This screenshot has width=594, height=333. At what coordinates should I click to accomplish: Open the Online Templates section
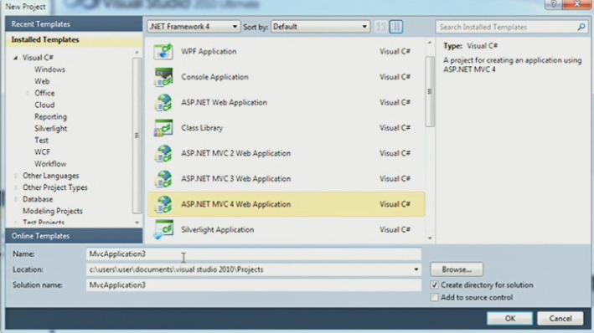pyautogui.click(x=74, y=236)
